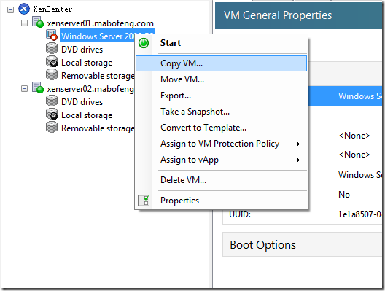Choose Export... from the context menu
Screen dimensions: 385x291
coord(221,96)
